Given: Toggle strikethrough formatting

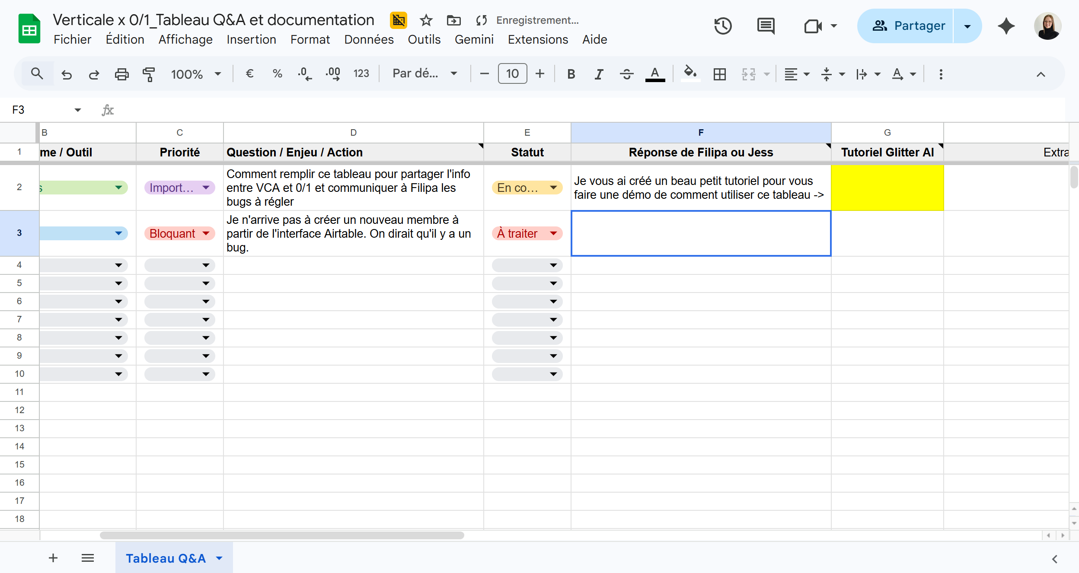Looking at the screenshot, I should pyautogui.click(x=626, y=74).
